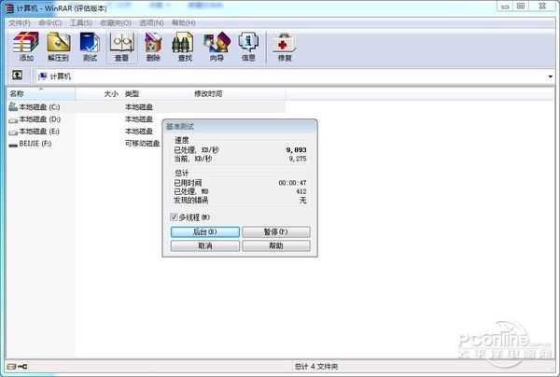The image size is (560, 377).
Task: Go up one level with the up-folder icon
Action: (x=17, y=75)
